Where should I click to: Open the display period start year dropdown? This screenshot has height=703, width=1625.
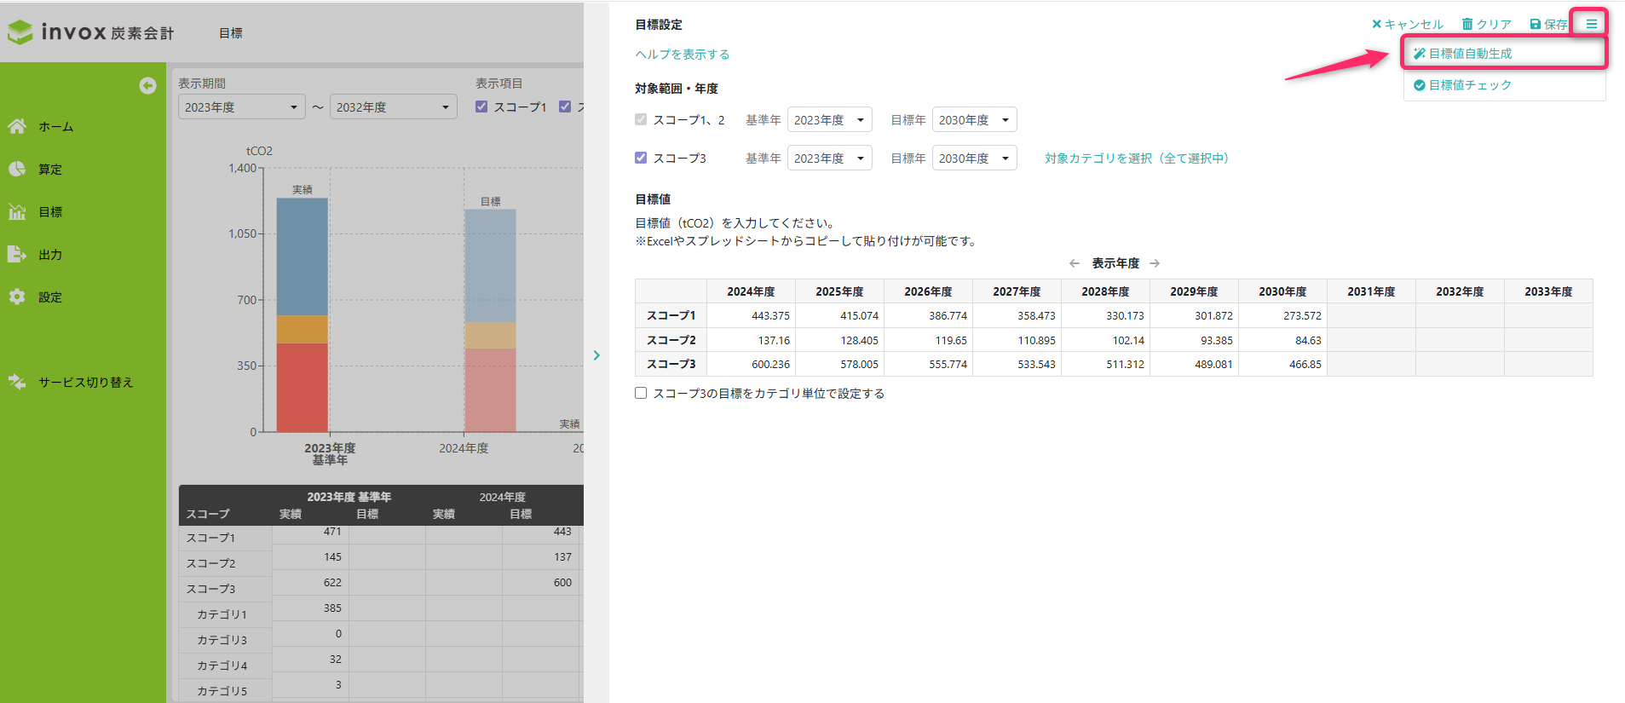[x=241, y=107]
